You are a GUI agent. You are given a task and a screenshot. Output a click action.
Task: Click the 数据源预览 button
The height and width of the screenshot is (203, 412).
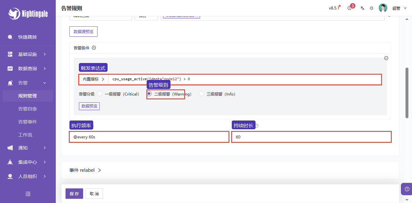[x=83, y=32]
